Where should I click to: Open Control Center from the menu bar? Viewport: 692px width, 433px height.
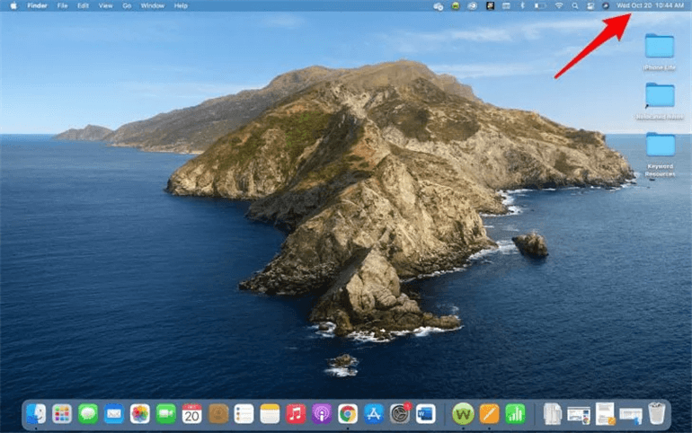pos(590,5)
